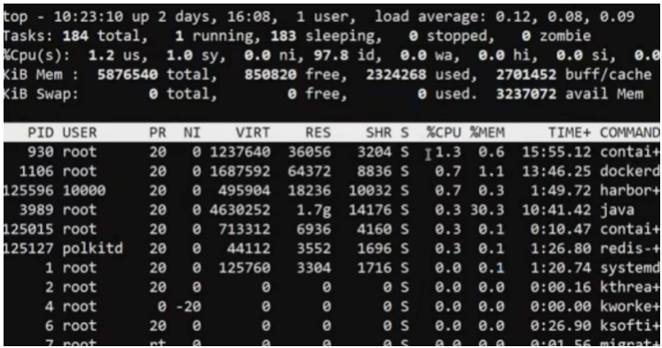This screenshot has height=348, width=662.
Task: Click PID 930 in process list
Action: (41, 152)
